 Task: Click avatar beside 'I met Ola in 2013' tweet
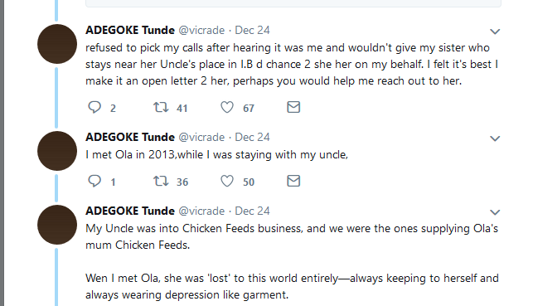click(x=57, y=151)
